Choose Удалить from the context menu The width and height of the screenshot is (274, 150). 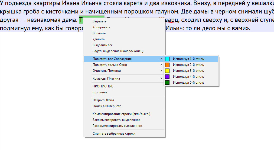124,39
